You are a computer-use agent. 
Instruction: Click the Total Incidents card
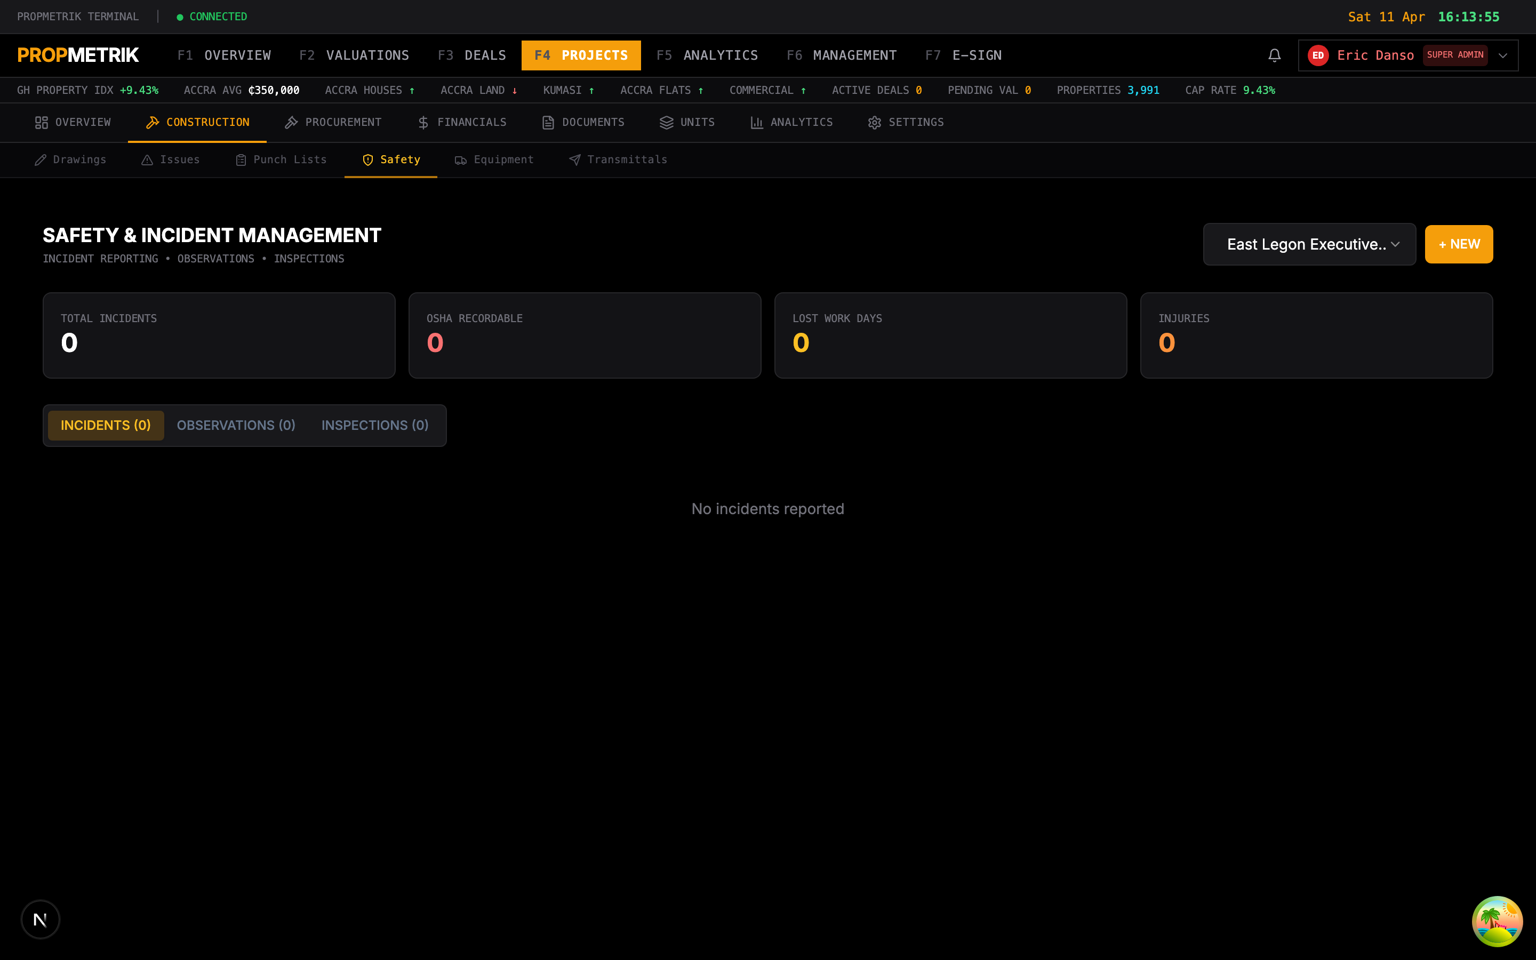pyautogui.click(x=219, y=335)
